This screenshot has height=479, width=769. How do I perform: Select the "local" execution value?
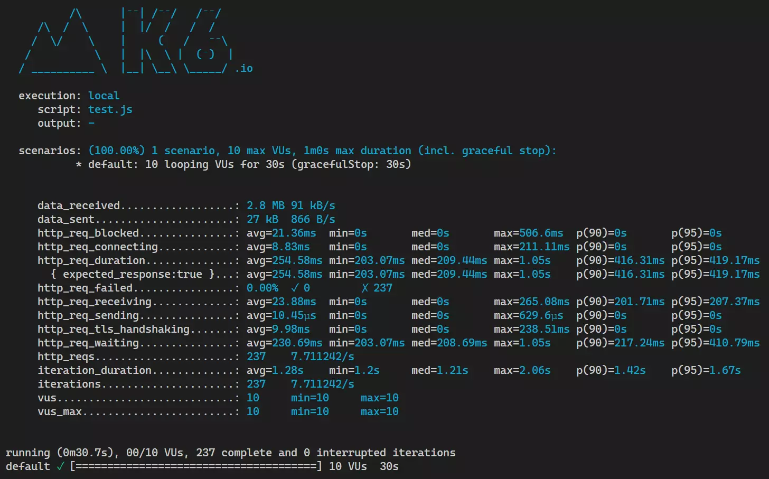coord(104,96)
